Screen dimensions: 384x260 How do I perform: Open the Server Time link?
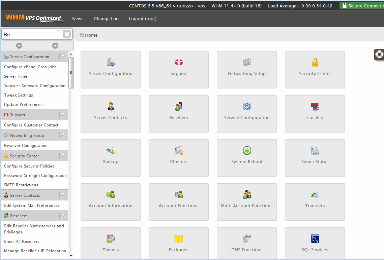click(x=16, y=76)
